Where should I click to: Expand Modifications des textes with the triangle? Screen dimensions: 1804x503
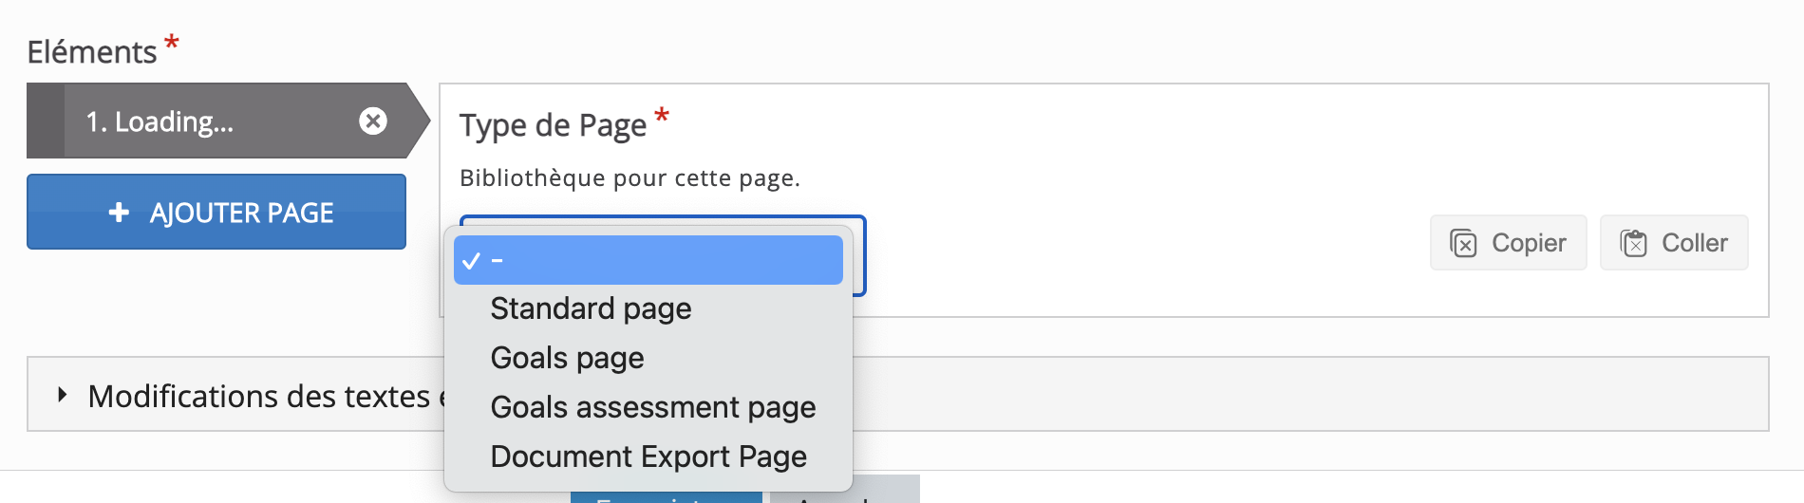pos(62,395)
